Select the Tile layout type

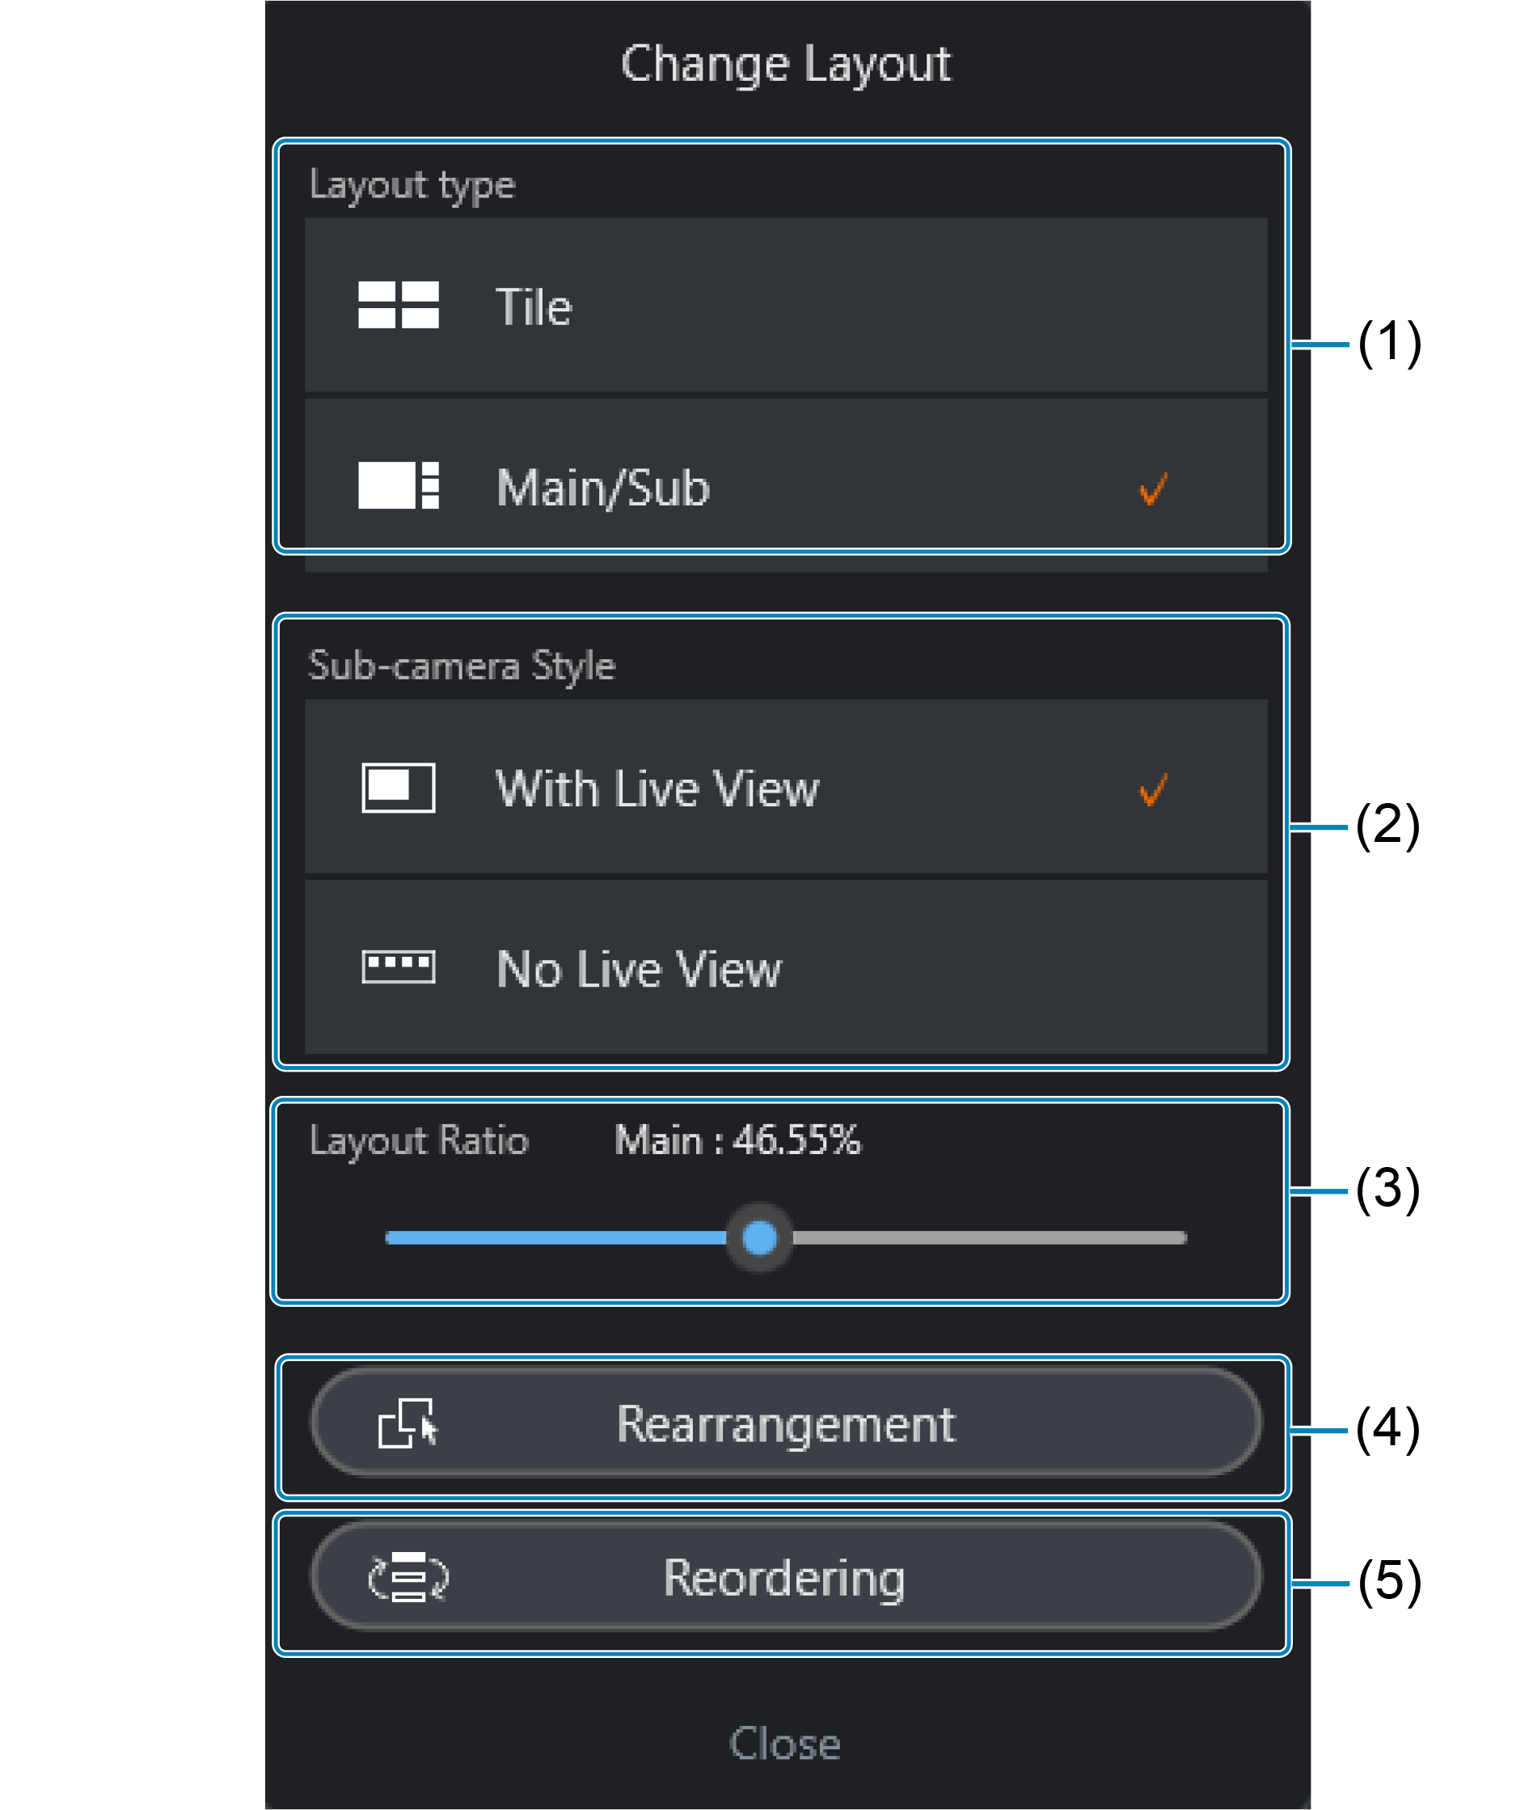[x=784, y=305]
